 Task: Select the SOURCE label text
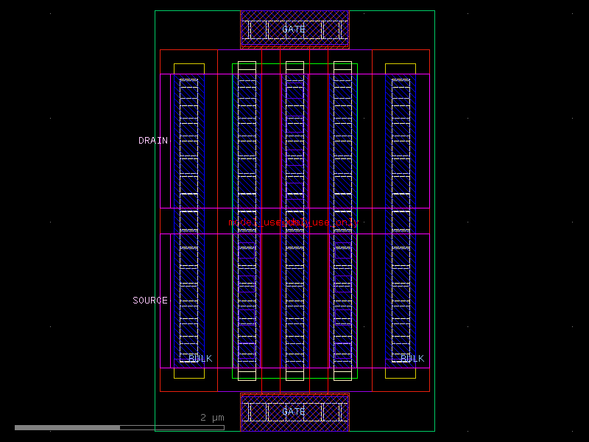[x=149, y=300]
